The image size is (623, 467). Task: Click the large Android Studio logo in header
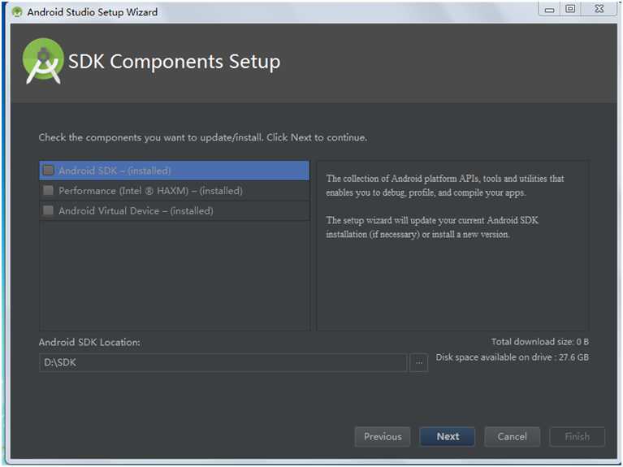43,61
